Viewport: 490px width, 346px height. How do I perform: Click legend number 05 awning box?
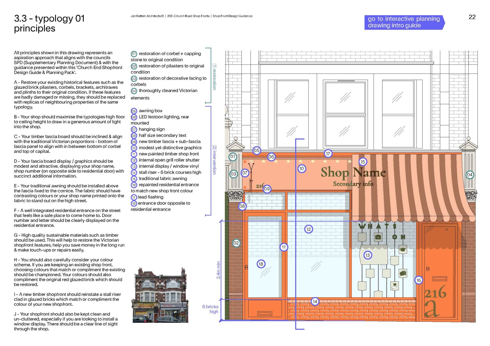point(134,111)
